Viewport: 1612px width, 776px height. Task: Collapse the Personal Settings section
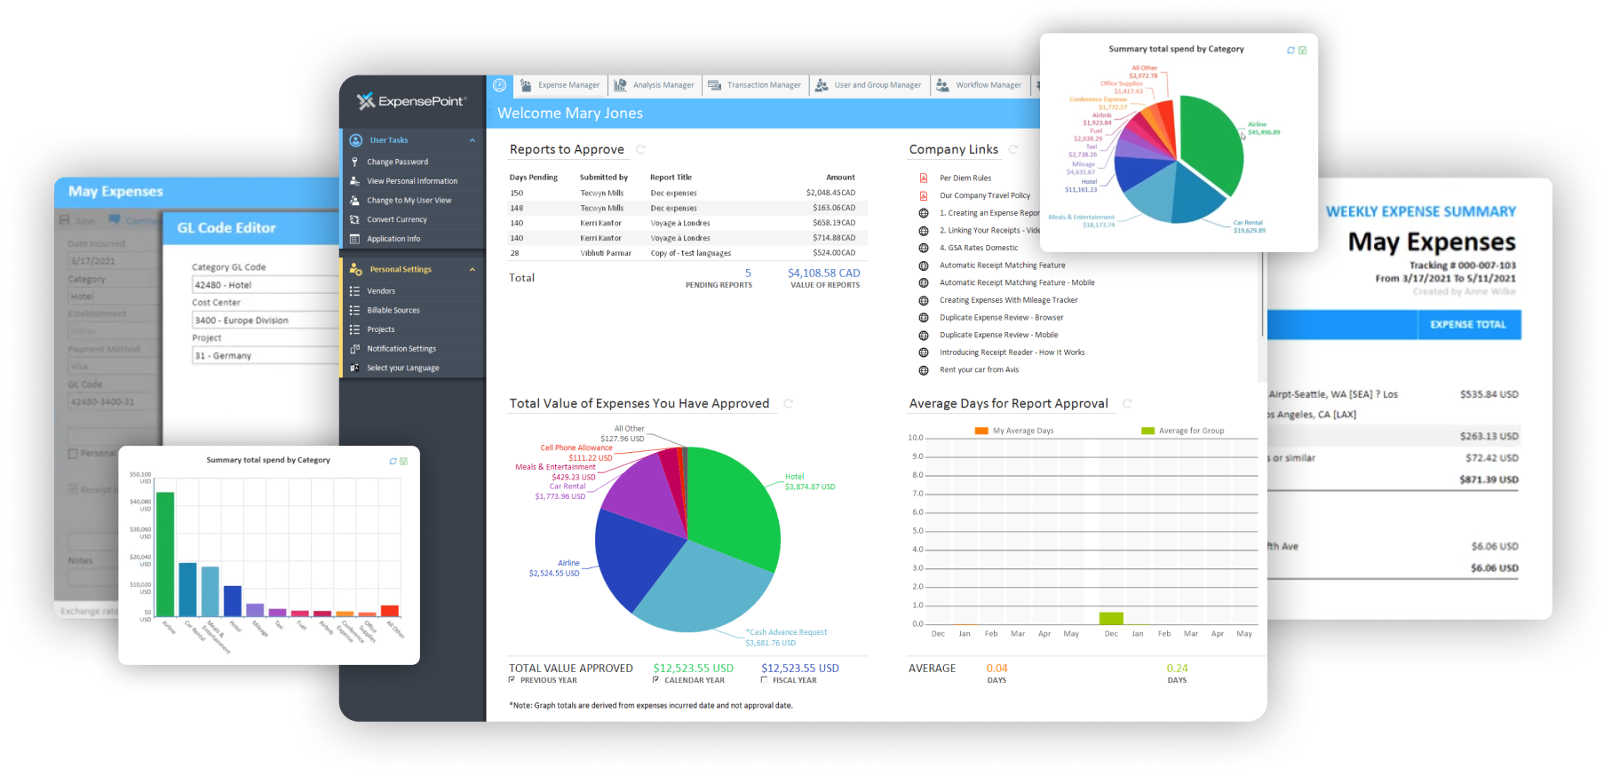click(472, 270)
